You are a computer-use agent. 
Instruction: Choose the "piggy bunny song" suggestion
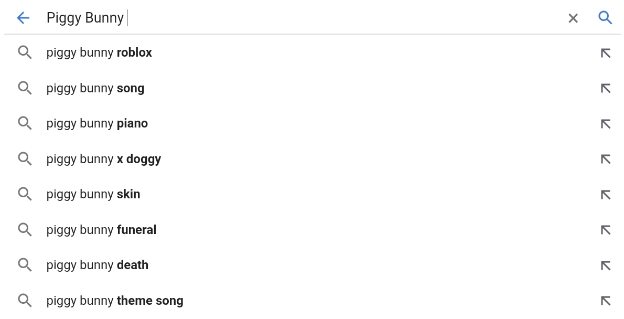tap(95, 88)
